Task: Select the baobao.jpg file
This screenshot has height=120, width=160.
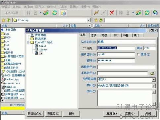Action: pos(12,79)
